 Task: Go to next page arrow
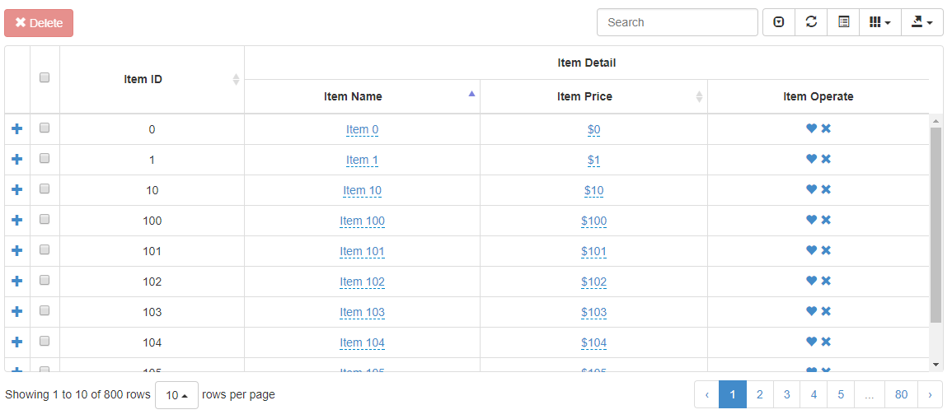point(930,395)
